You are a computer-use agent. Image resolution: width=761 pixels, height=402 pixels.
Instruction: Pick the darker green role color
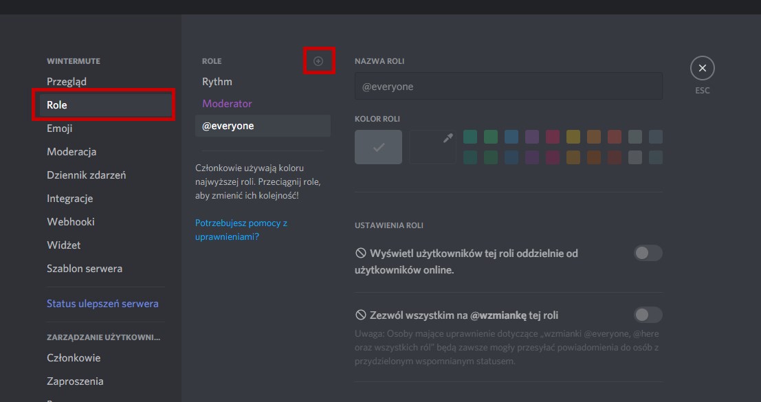tap(491, 157)
